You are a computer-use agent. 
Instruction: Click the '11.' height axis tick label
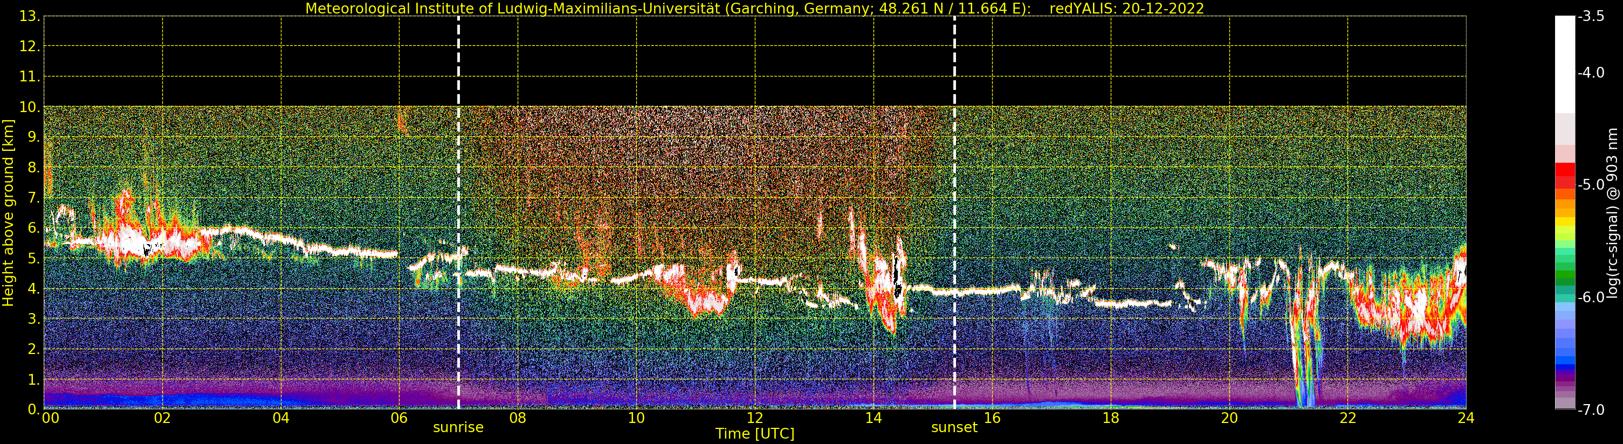30,77
